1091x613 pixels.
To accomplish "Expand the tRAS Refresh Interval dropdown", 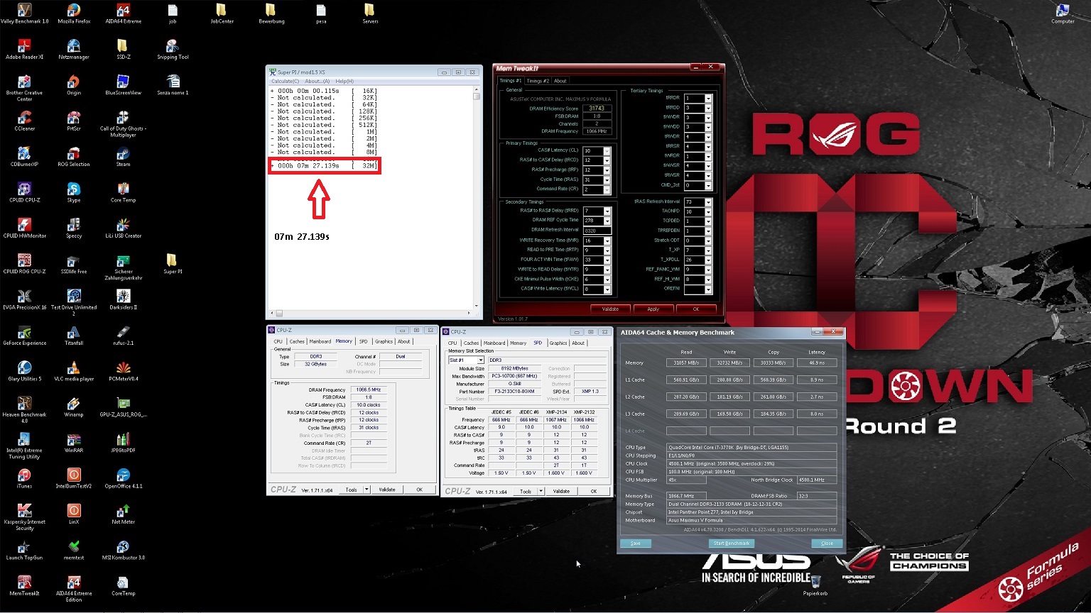I will [x=708, y=202].
